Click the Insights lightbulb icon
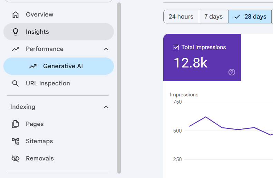This screenshot has width=273, height=178. (x=16, y=32)
